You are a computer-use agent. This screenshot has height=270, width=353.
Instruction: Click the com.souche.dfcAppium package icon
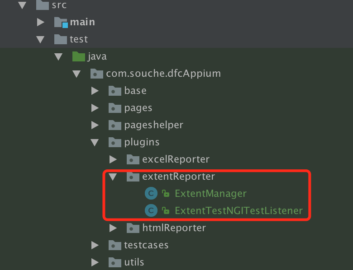point(97,74)
